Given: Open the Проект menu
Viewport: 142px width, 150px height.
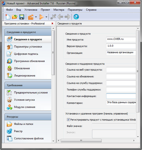Looking at the screenshot, I should point(45,10).
